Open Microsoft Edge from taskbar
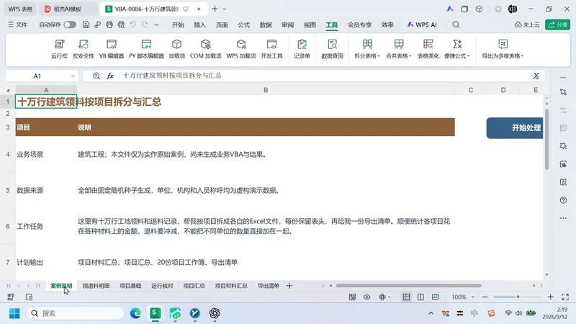The image size is (576, 324). pyautogui.click(x=135, y=313)
